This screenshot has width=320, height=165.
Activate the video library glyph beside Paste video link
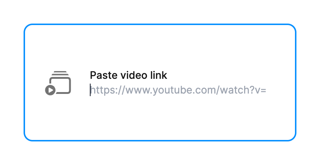(58, 83)
